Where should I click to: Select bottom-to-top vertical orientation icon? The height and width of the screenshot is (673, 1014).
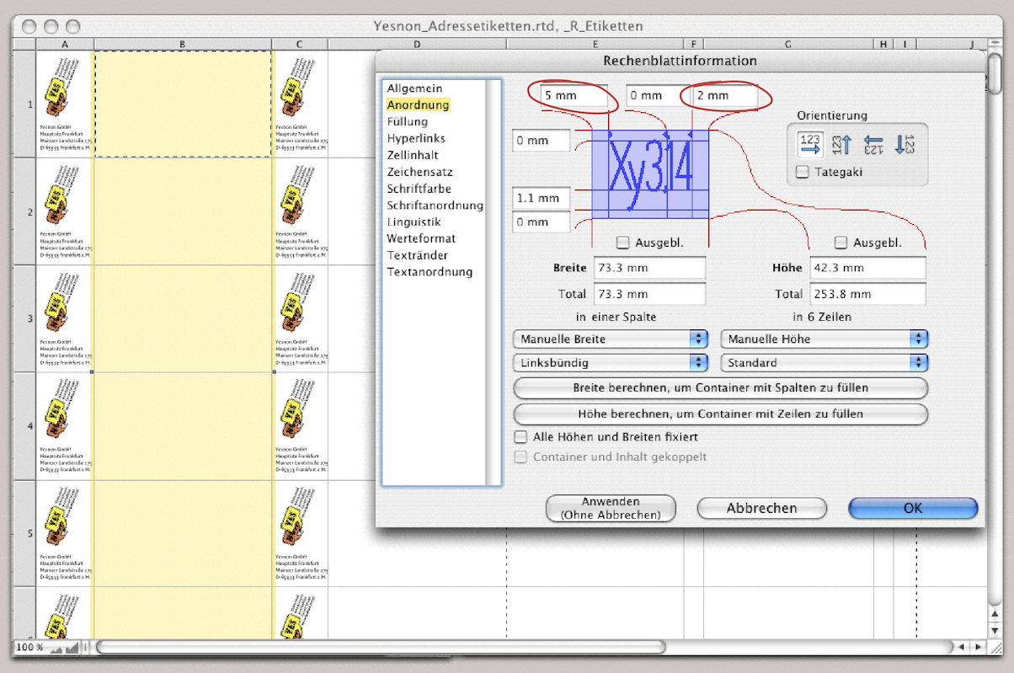point(841,144)
